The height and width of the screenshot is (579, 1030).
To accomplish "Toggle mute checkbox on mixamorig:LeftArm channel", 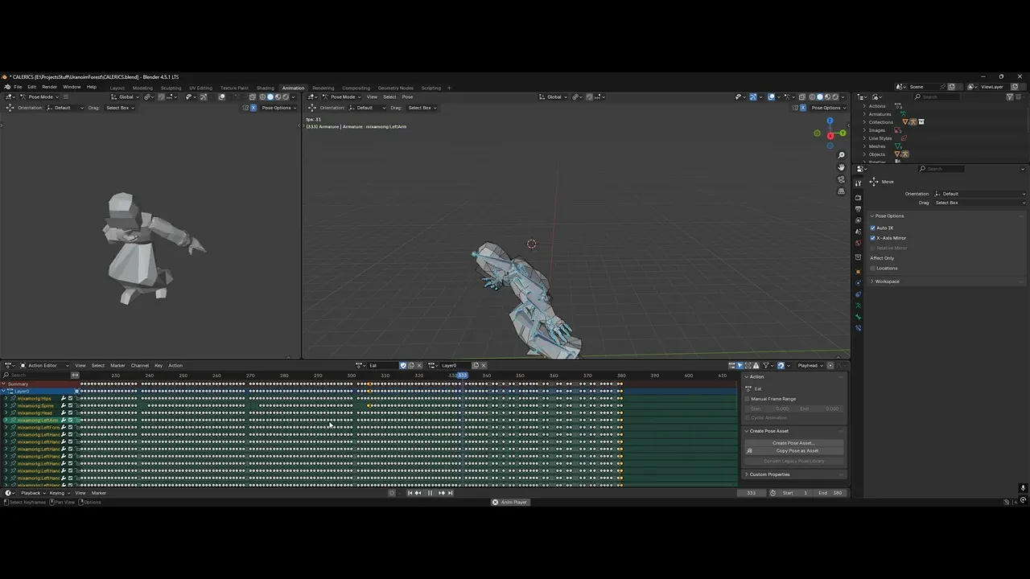I will tap(70, 420).
